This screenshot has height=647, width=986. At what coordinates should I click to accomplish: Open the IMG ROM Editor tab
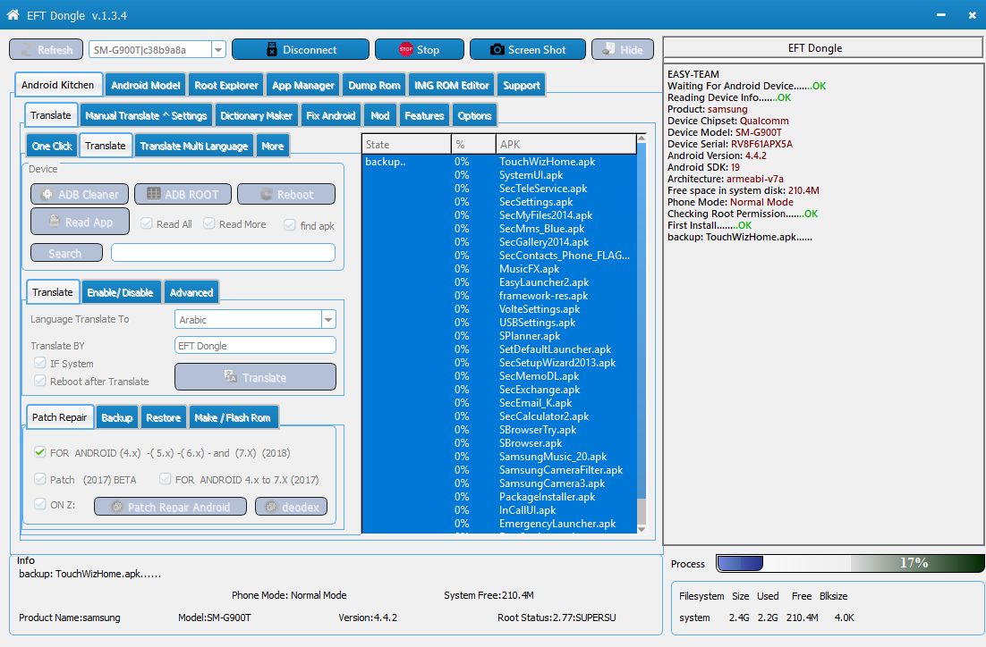click(x=452, y=86)
